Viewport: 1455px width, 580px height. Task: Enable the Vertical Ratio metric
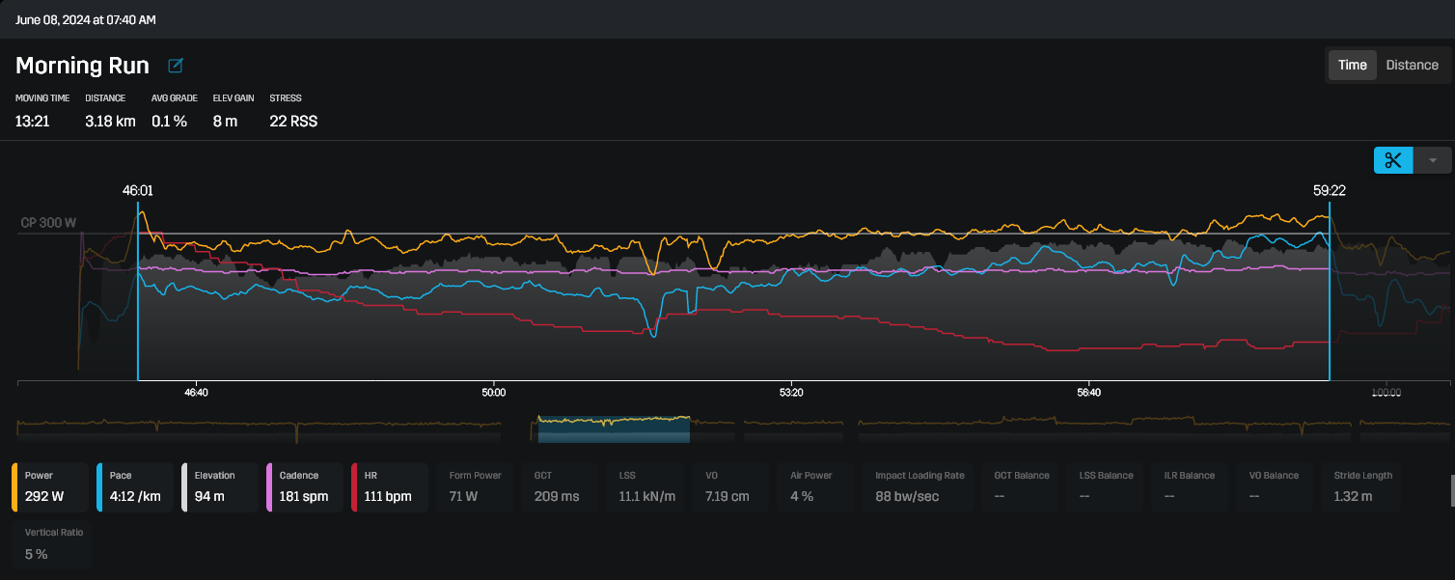click(54, 545)
